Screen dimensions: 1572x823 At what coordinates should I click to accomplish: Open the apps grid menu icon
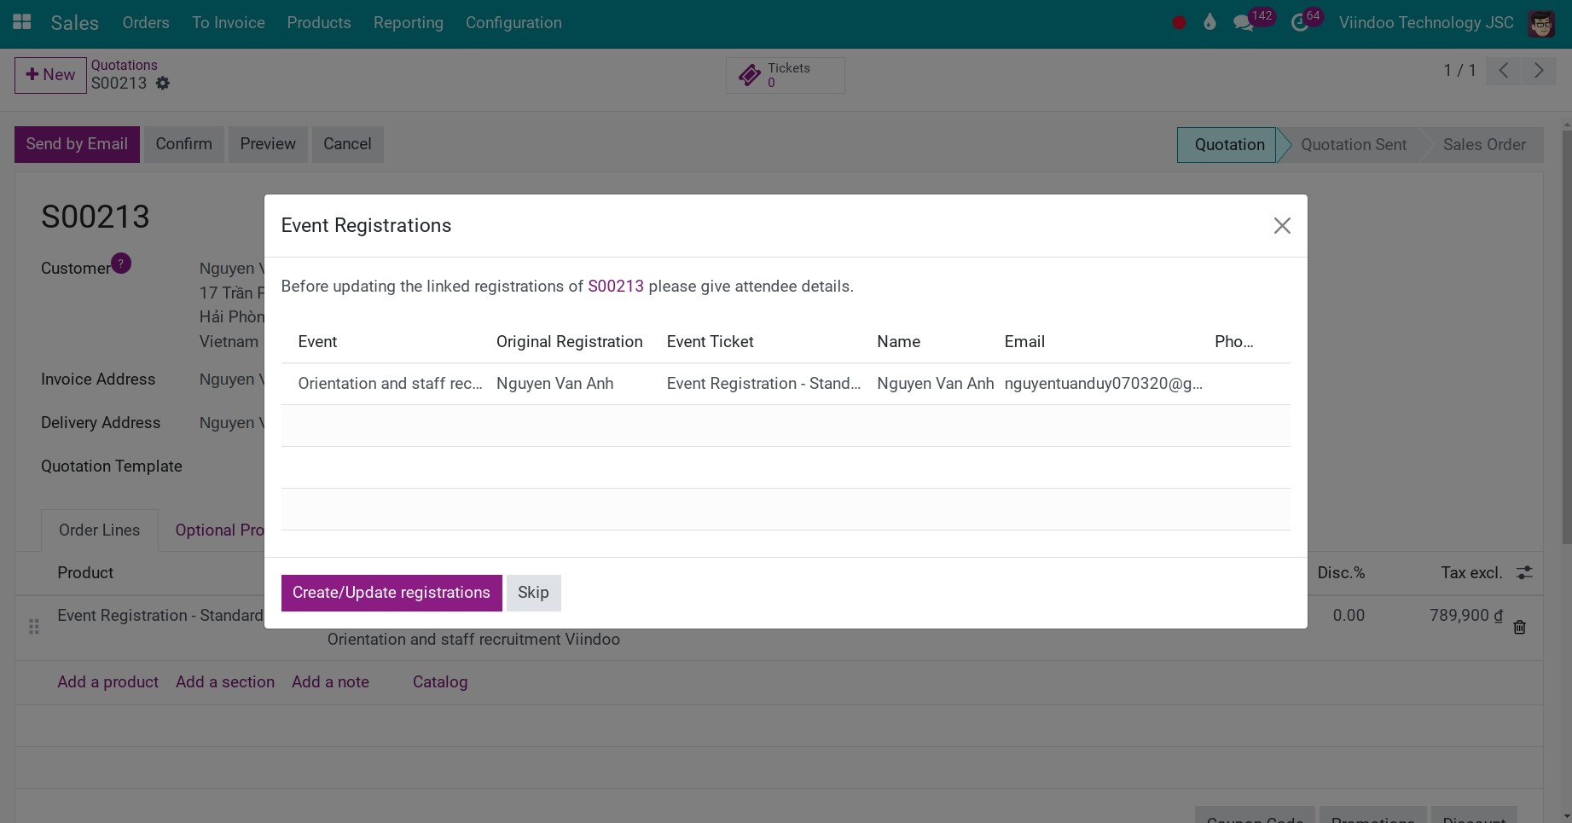pyautogui.click(x=22, y=22)
